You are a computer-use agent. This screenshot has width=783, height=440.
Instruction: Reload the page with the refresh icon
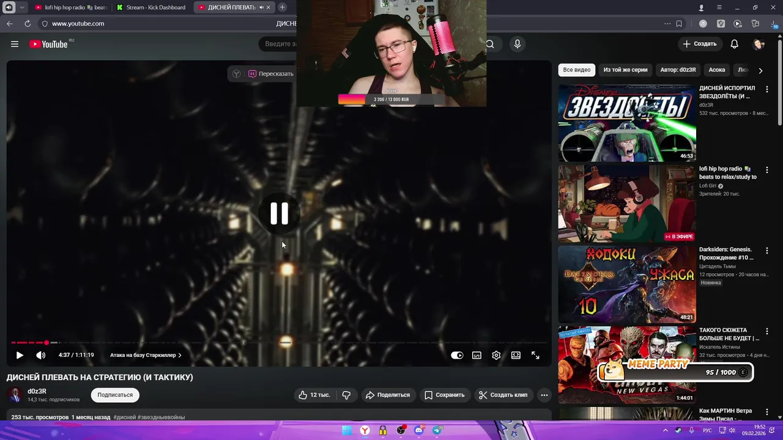[x=28, y=23]
